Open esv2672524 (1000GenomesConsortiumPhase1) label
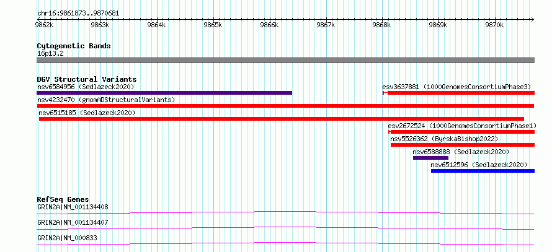This screenshot has width=552, height=252. point(462,126)
